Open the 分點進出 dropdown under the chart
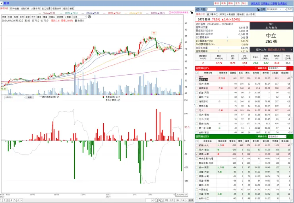 pos(15,97)
